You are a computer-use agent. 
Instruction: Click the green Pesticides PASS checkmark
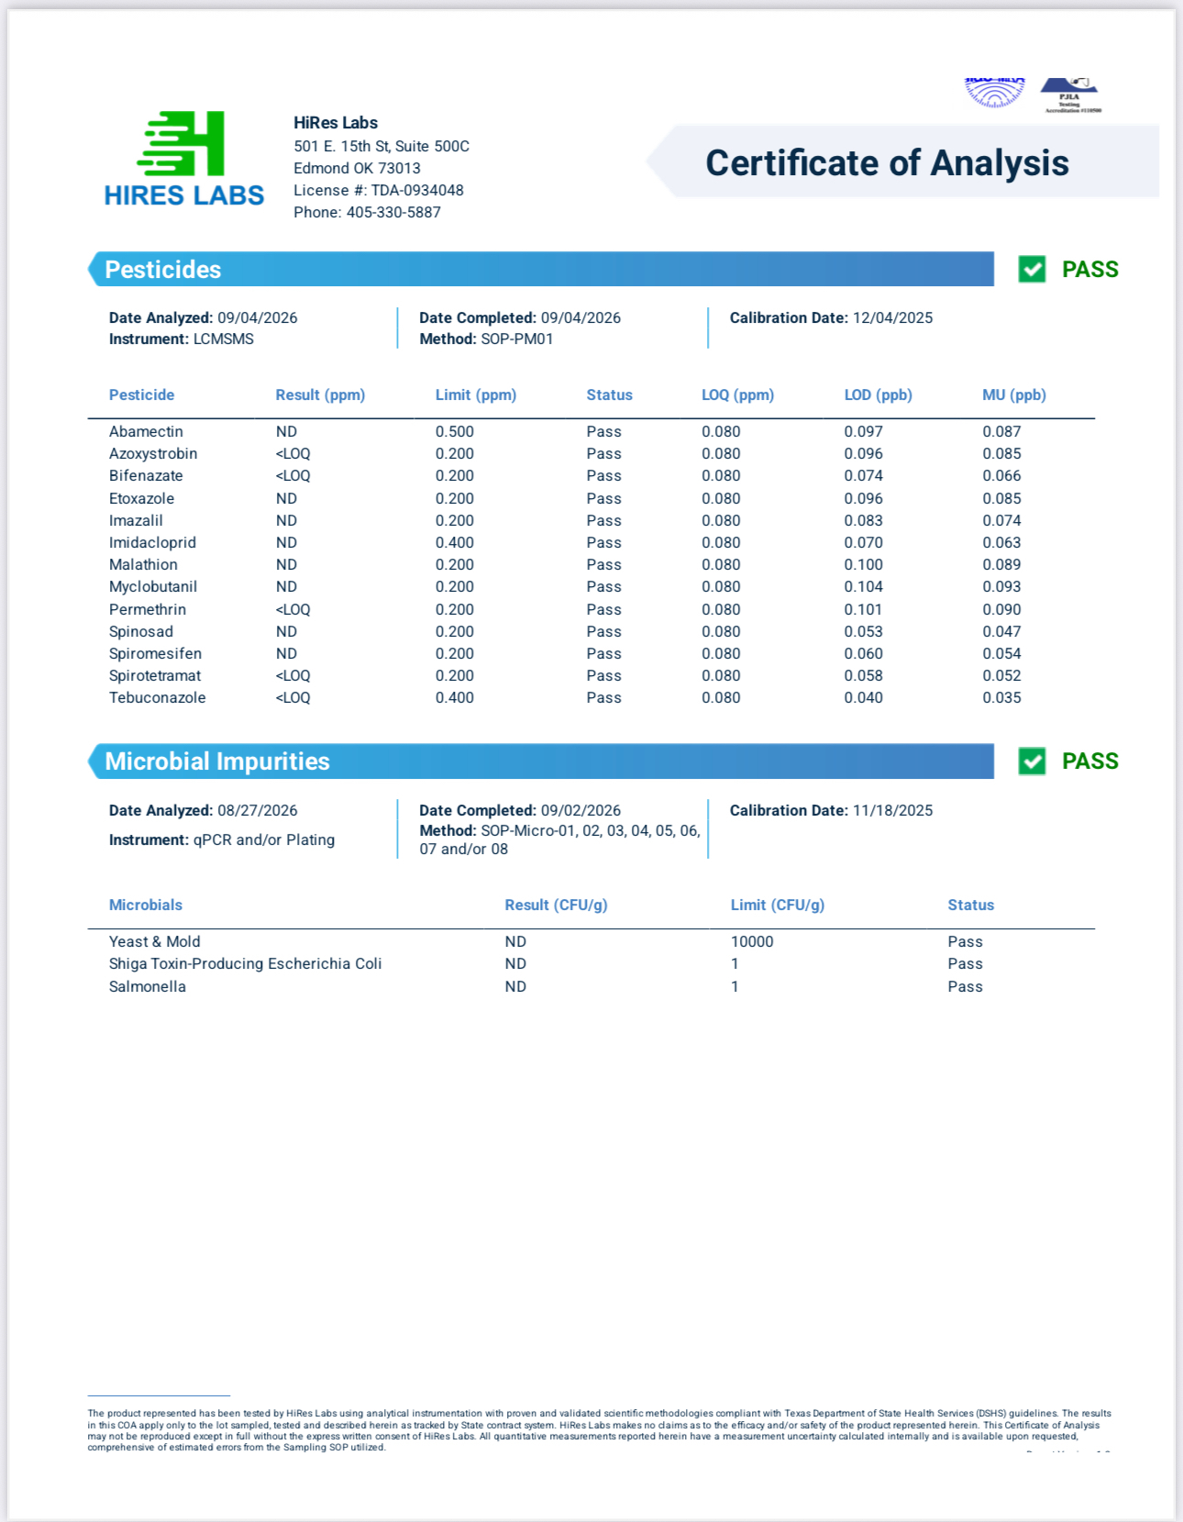1032,270
